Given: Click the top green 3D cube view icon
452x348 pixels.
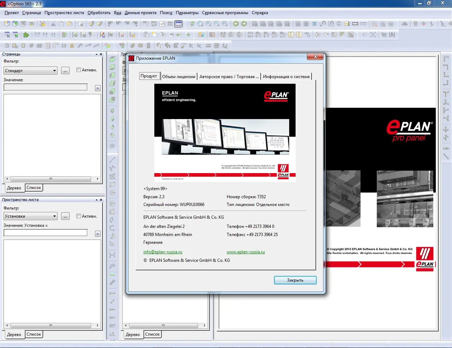Looking at the screenshot, I should tap(112, 59).
